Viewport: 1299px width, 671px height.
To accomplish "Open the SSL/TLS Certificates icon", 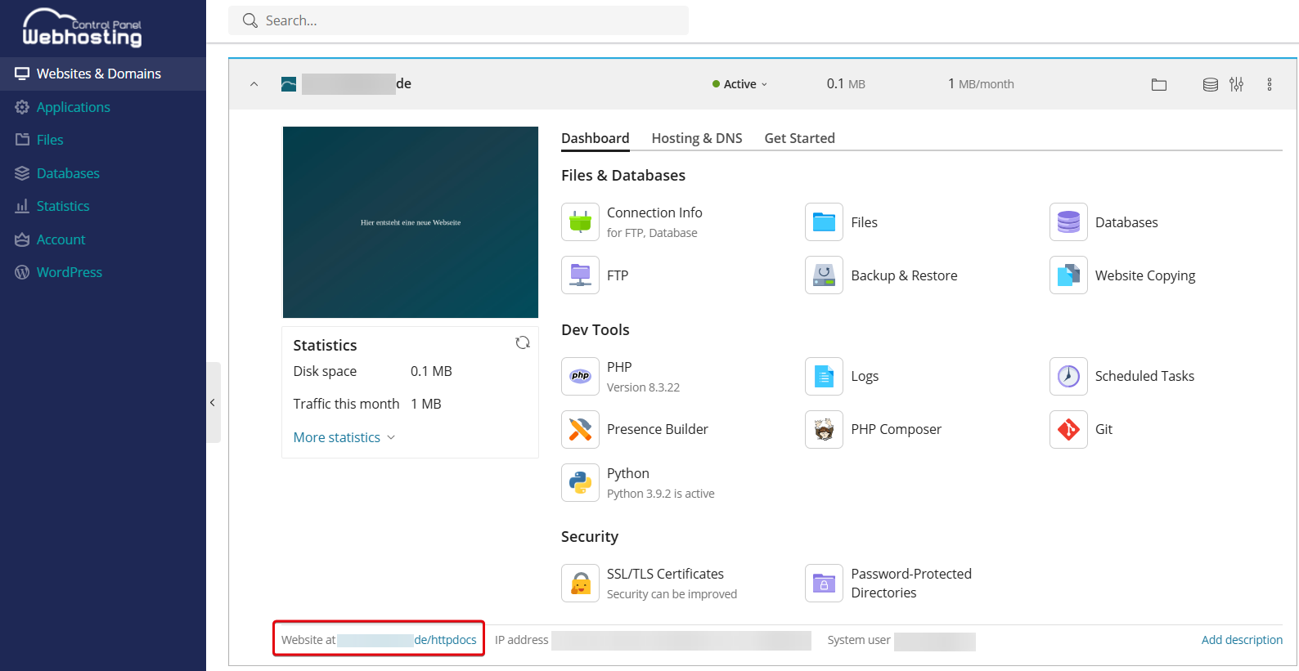I will pyautogui.click(x=580, y=584).
